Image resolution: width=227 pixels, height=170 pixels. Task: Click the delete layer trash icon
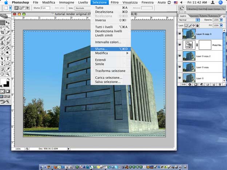click(219, 84)
